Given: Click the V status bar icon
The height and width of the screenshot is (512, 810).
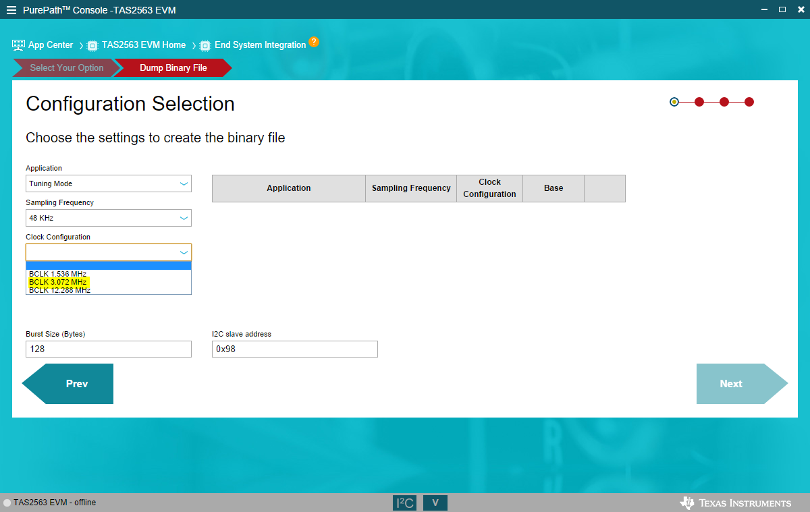Looking at the screenshot, I should click(435, 503).
